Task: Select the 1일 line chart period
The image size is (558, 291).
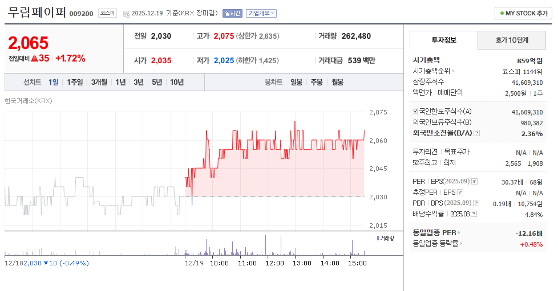Action: 54,83
